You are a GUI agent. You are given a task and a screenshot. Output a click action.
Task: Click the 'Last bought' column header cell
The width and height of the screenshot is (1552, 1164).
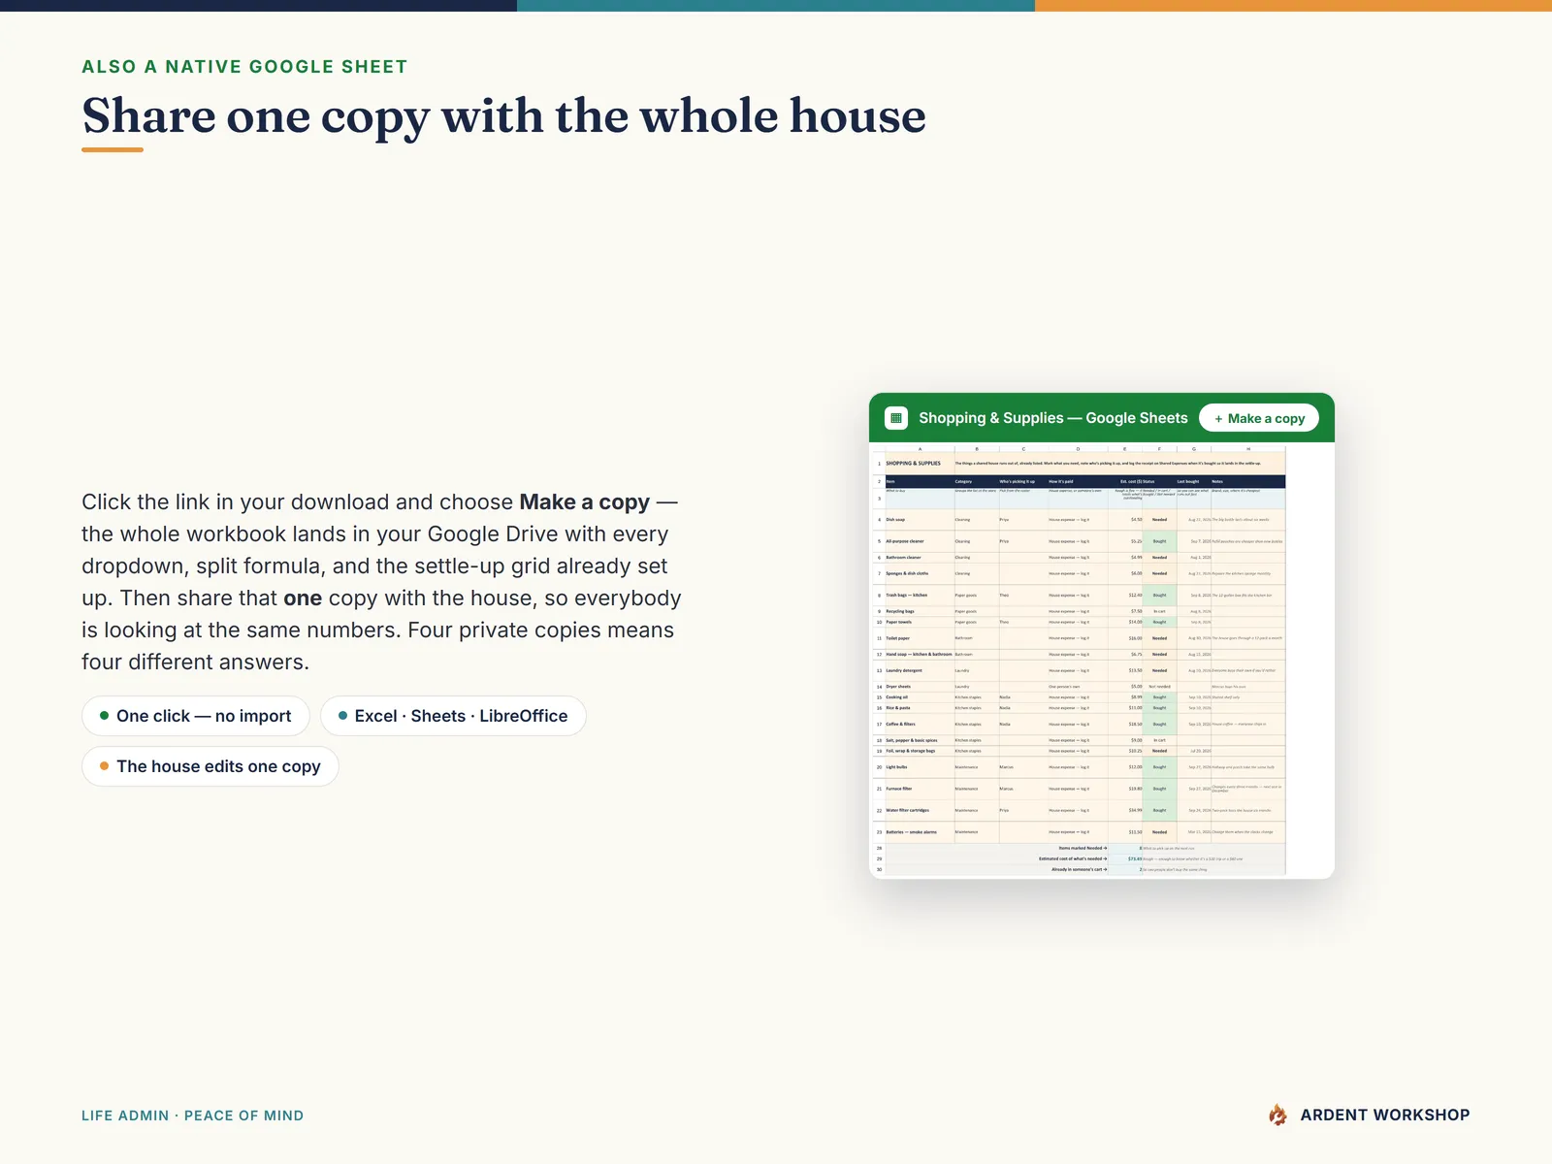[1194, 481]
